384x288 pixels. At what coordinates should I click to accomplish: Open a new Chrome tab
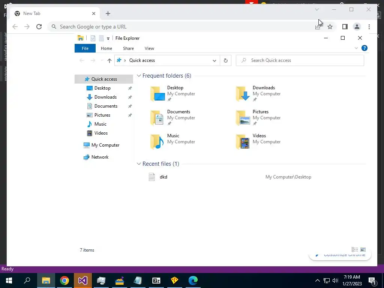point(108,13)
